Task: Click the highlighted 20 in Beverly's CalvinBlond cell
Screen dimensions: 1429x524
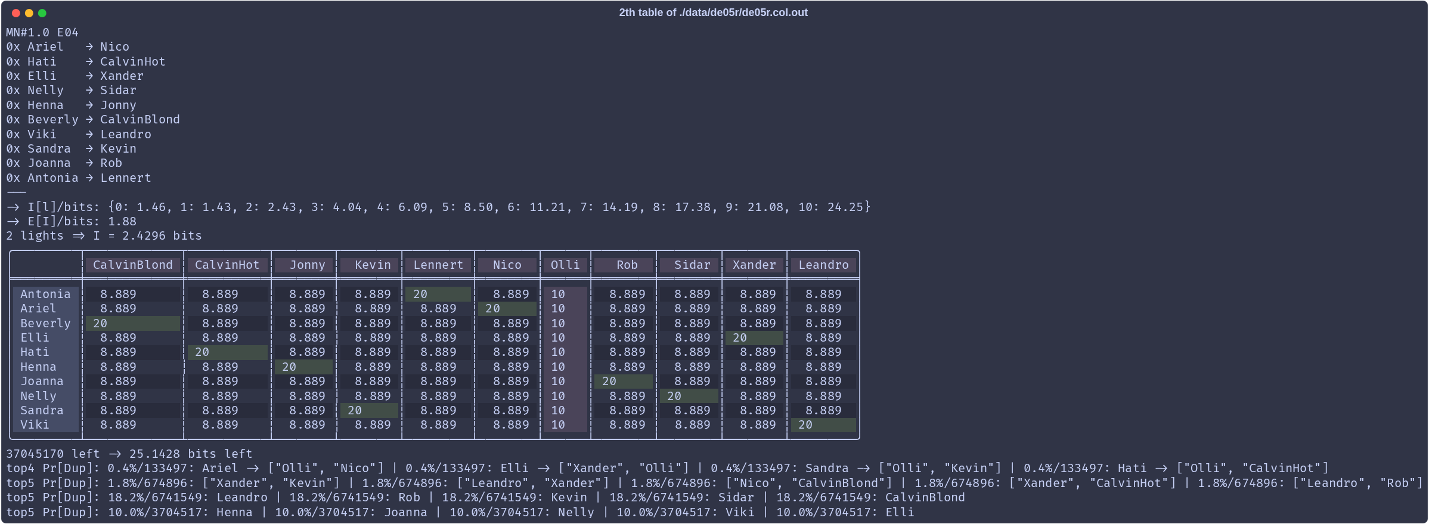Action: pyautogui.click(x=133, y=323)
